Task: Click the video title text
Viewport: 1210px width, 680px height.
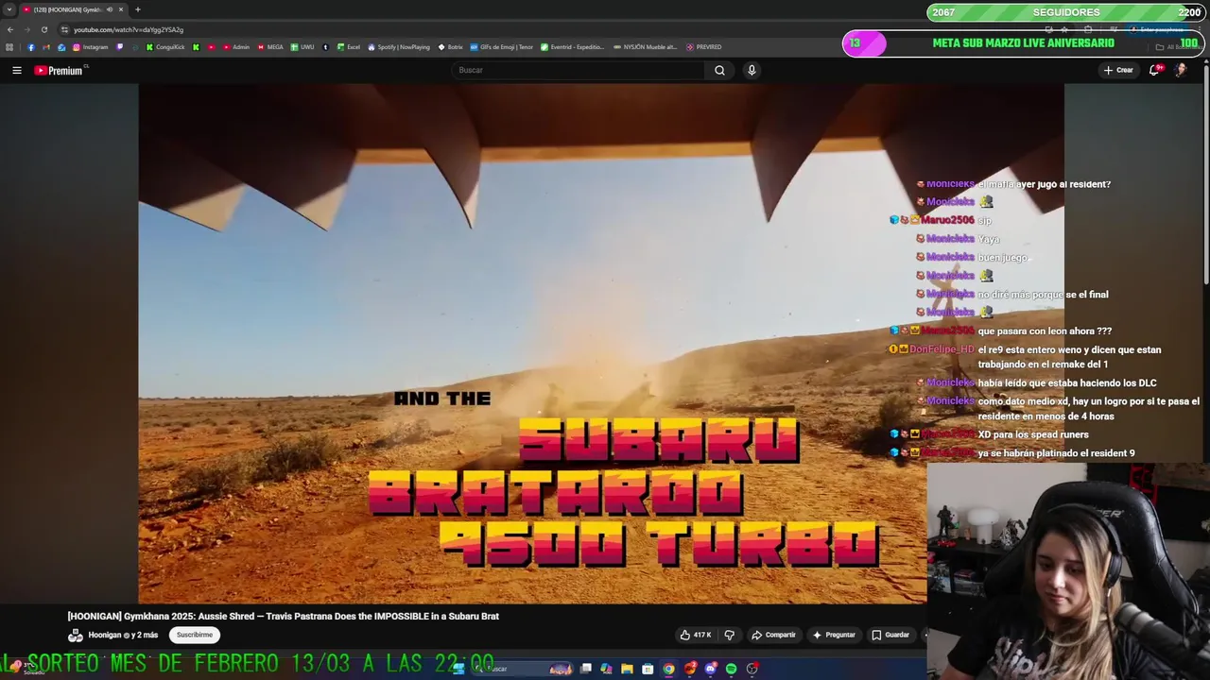Action: pos(284,616)
